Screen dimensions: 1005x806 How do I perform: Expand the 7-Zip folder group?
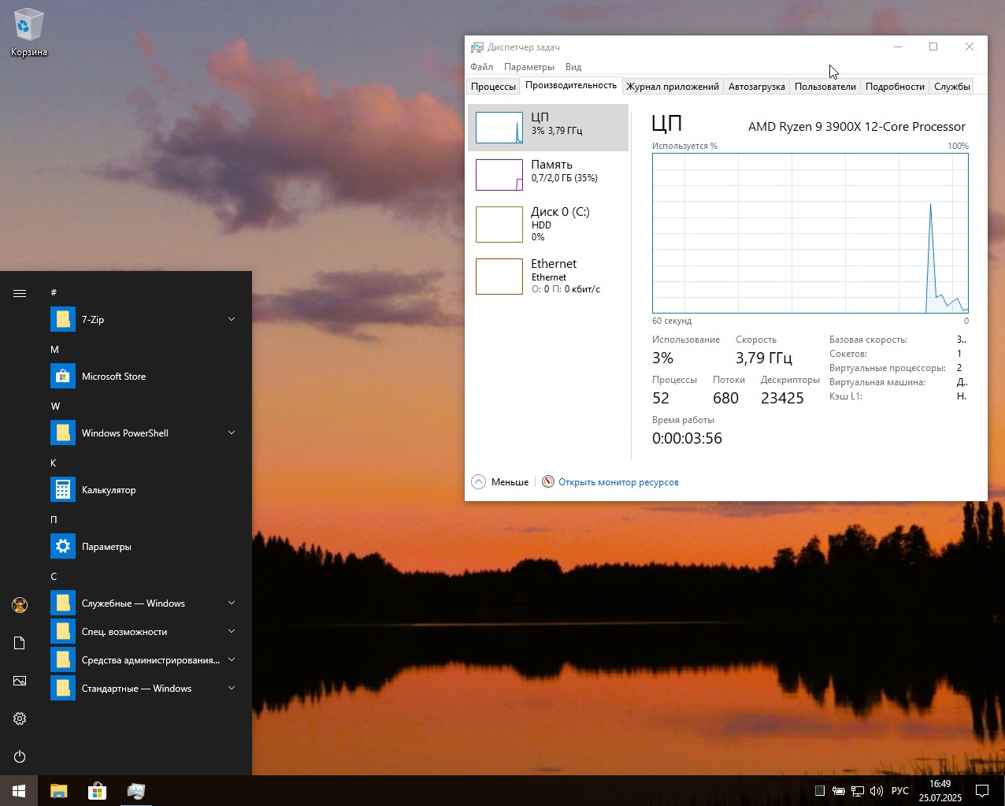click(232, 319)
